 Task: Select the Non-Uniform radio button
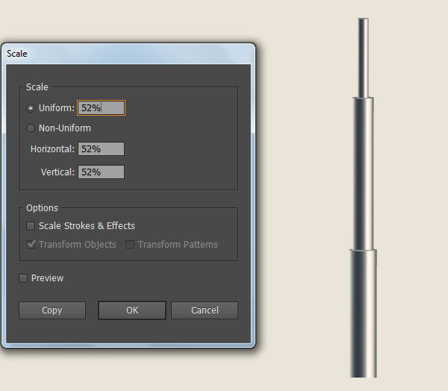pos(31,128)
